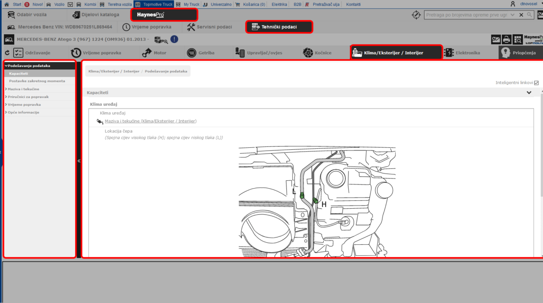Select Postavke zakretnog momenta in sidebar
Image resolution: width=543 pixels, height=303 pixels.
click(39, 81)
